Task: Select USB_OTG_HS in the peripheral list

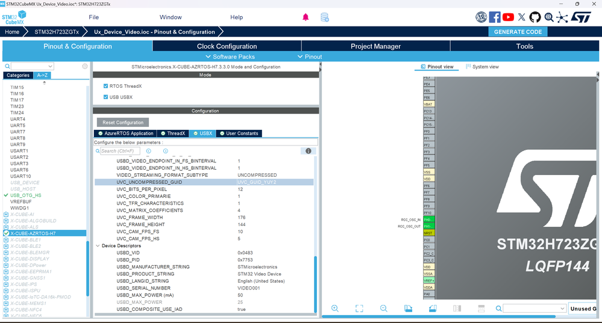Action: point(26,195)
